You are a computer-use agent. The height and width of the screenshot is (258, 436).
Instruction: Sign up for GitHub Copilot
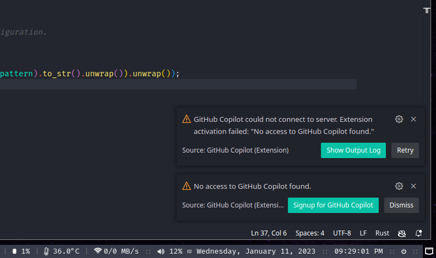click(x=333, y=205)
